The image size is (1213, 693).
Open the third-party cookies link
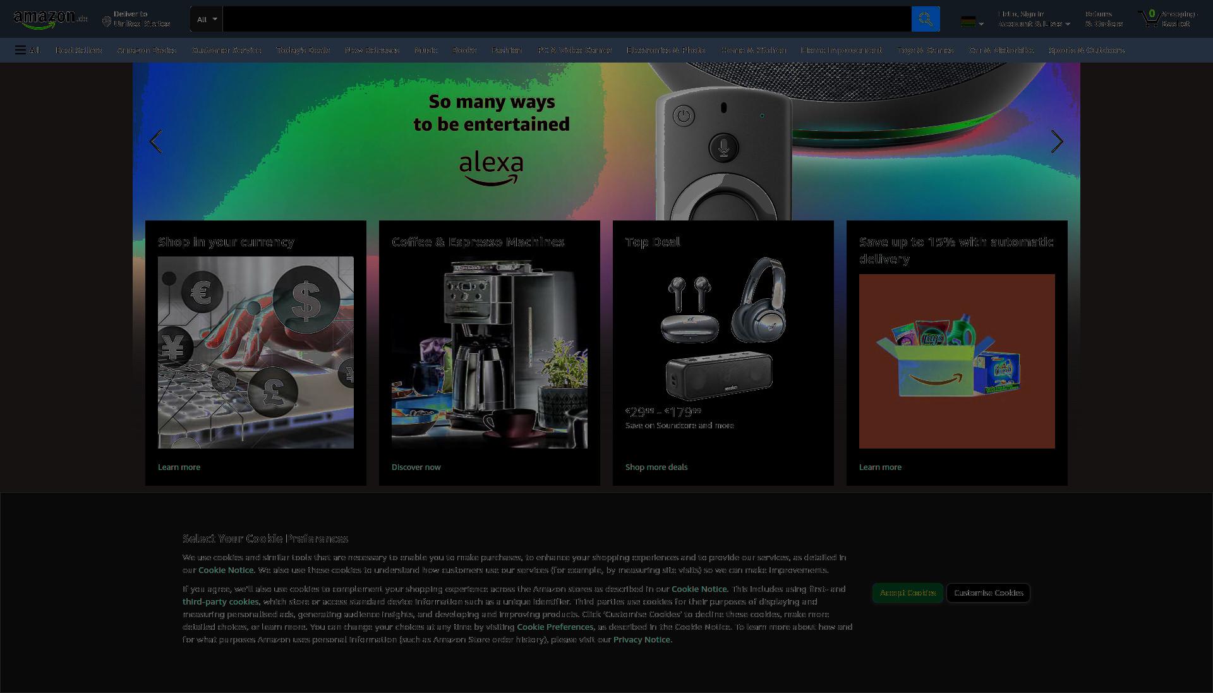(220, 601)
